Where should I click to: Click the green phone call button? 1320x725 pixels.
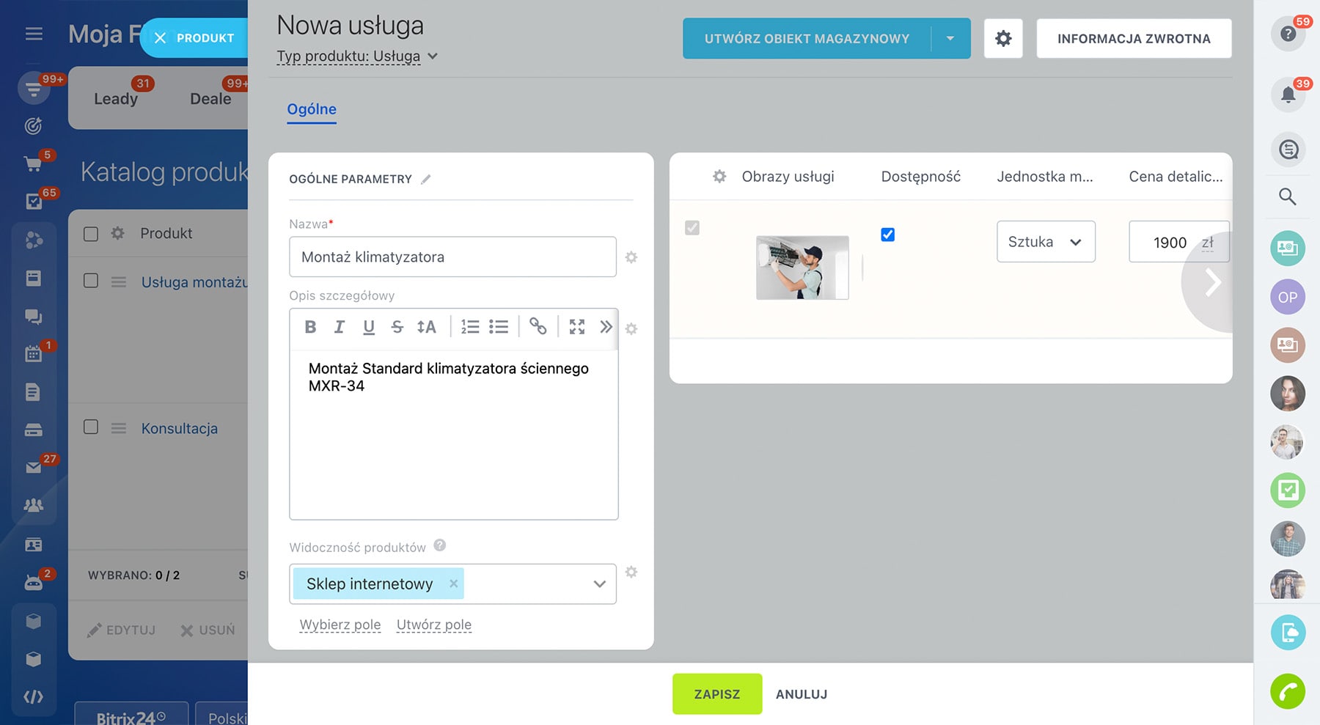(1288, 691)
